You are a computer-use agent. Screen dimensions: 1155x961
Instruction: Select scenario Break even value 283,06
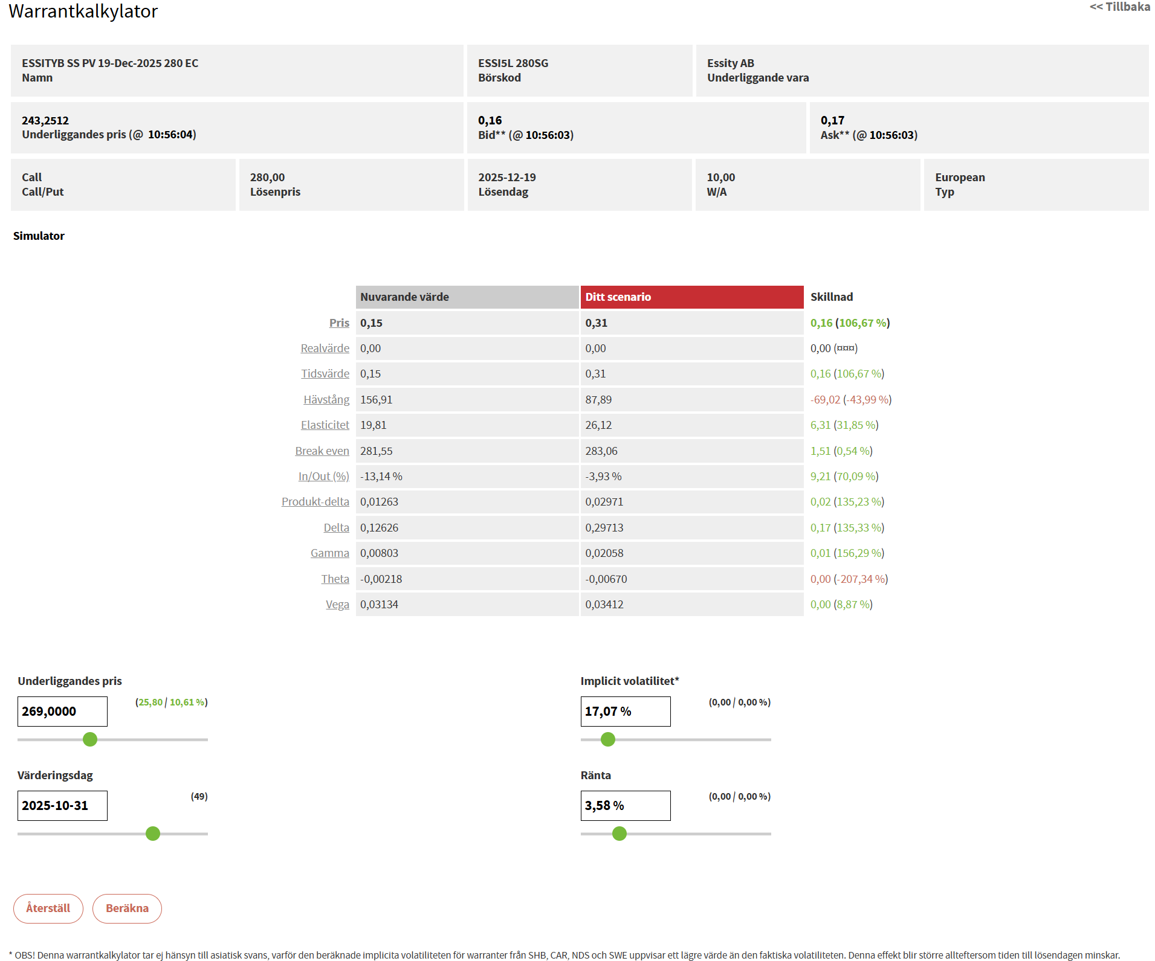(601, 451)
